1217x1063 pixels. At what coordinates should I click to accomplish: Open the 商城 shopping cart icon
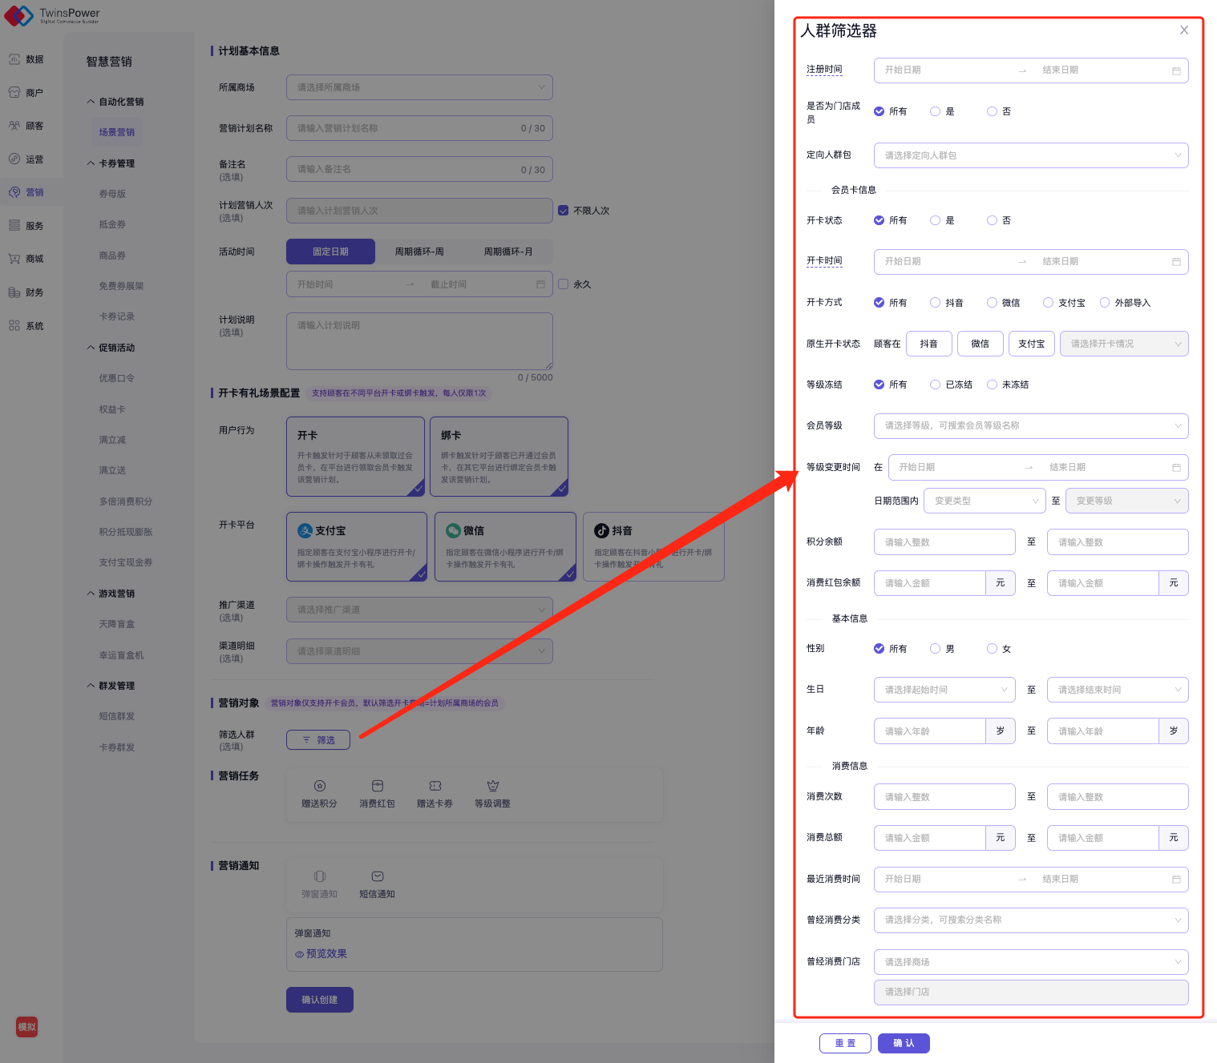point(14,259)
